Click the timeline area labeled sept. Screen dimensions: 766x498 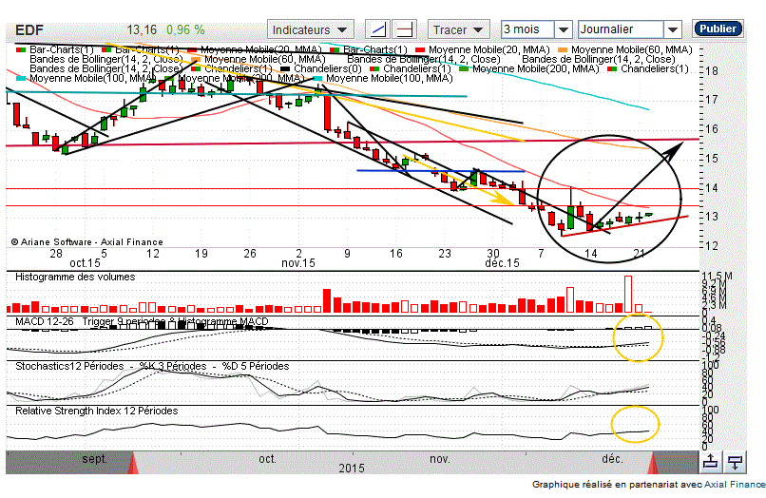click(x=94, y=459)
